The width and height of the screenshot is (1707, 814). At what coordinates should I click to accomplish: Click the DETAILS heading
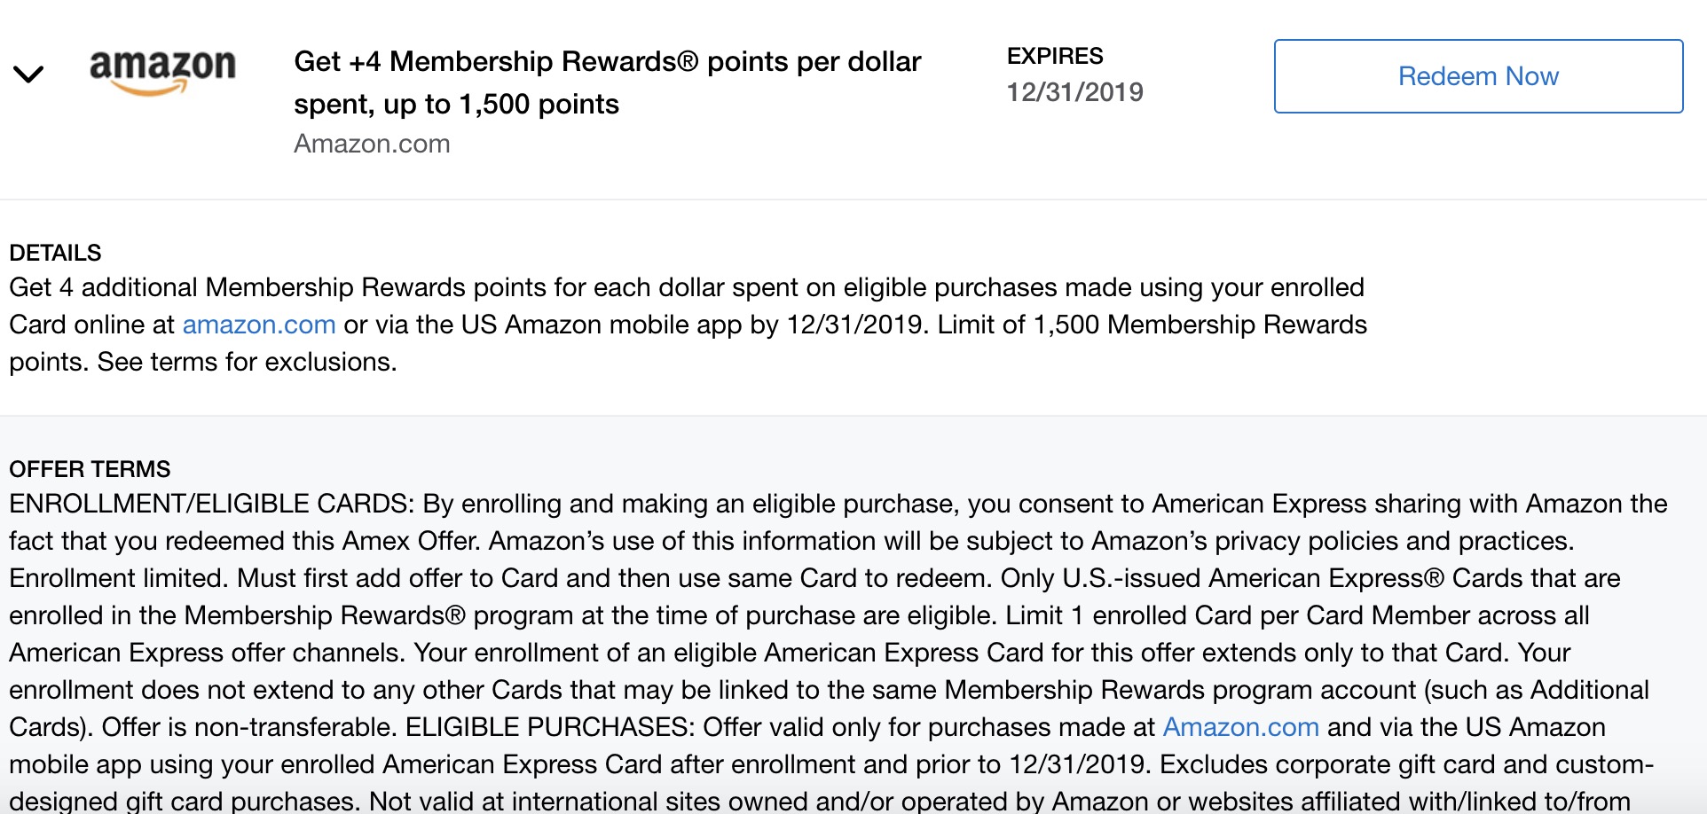click(x=55, y=253)
